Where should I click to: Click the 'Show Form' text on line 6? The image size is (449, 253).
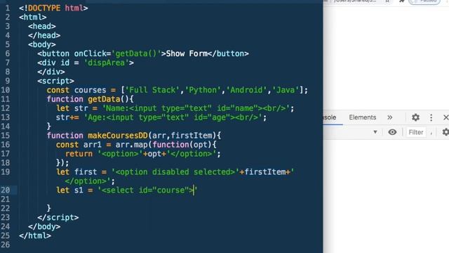[187, 53]
